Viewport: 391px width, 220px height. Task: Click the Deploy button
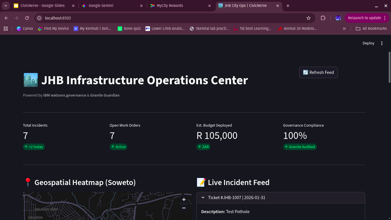[x=368, y=43]
